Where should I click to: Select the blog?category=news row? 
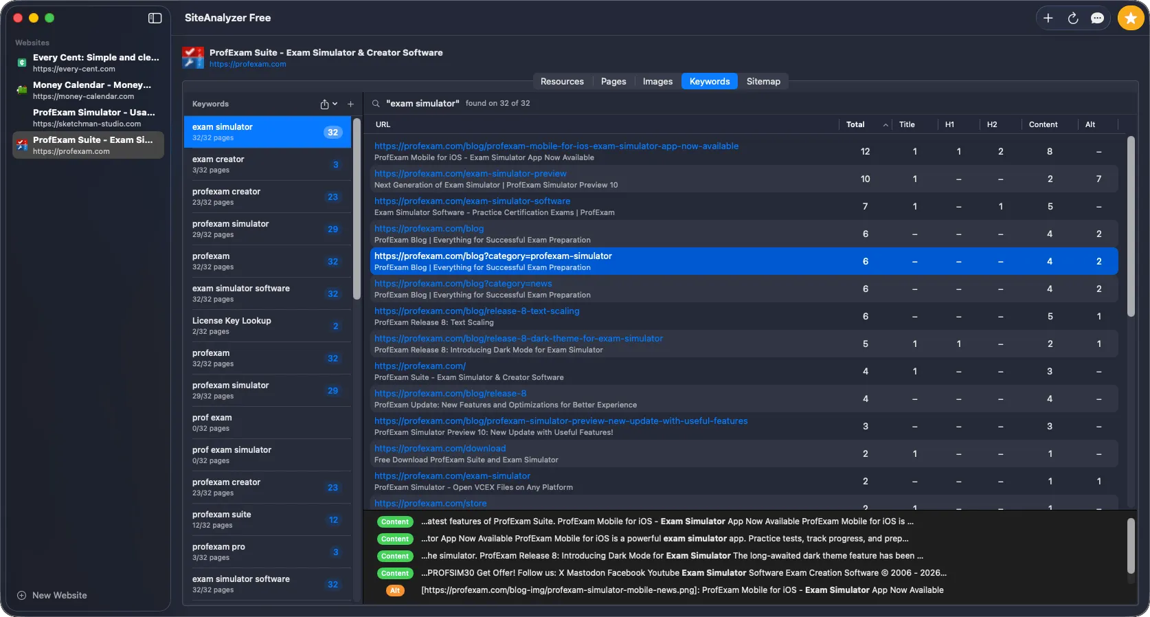[744, 289]
